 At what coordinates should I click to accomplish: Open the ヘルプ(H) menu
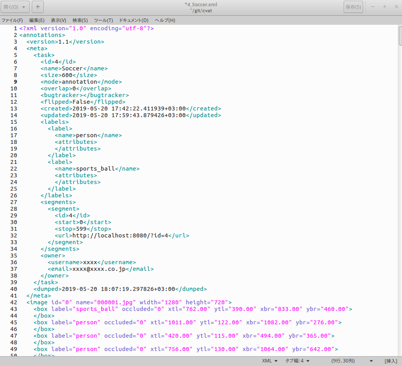pyautogui.click(x=164, y=20)
